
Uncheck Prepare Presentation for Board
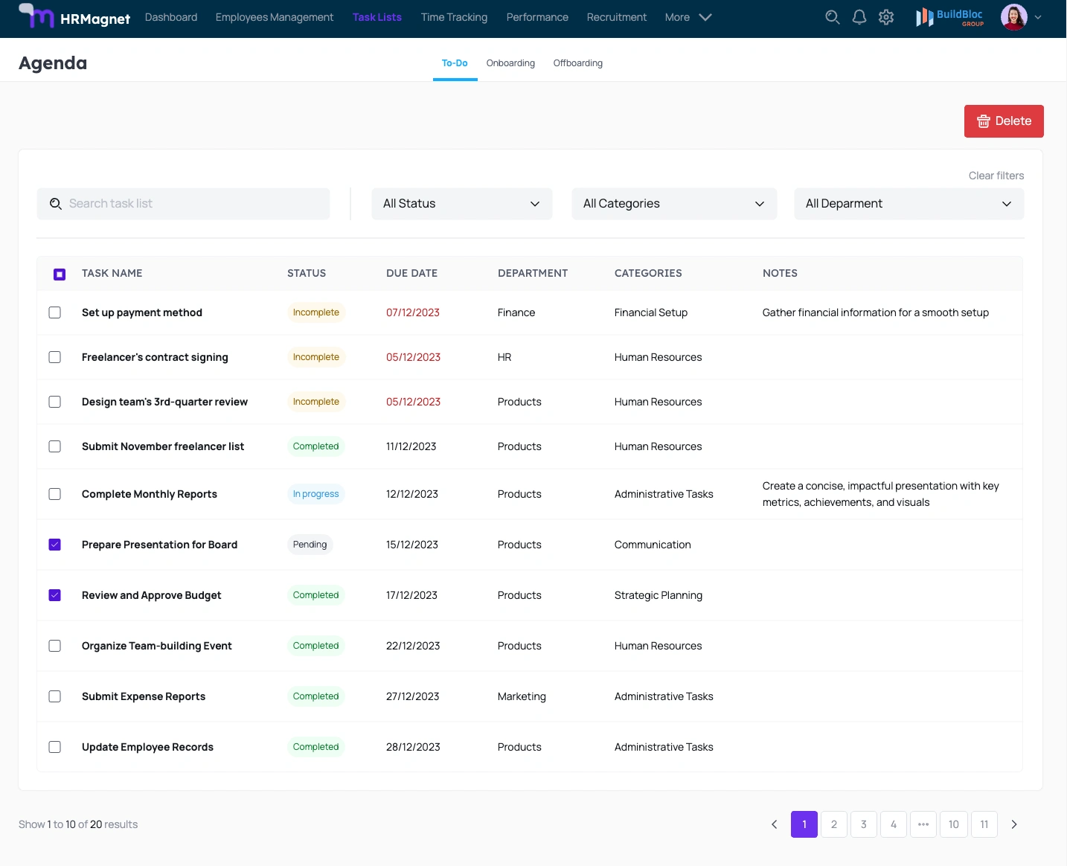[x=55, y=545]
